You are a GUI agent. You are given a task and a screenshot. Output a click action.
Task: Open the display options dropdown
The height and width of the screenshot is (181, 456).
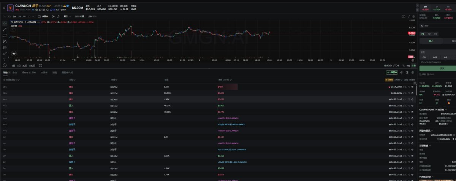(67, 16)
